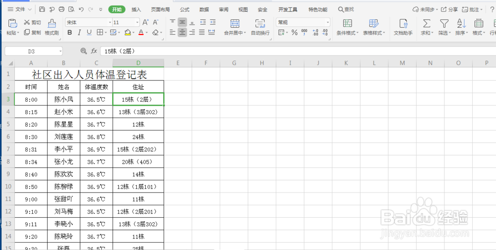Click the insert function fx icon

[94, 51]
